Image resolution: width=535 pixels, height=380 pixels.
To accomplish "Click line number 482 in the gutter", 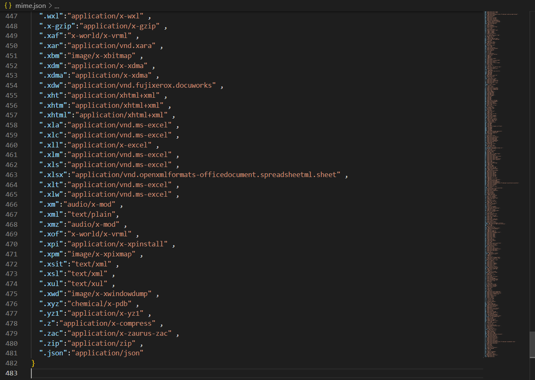I will 11,363.
